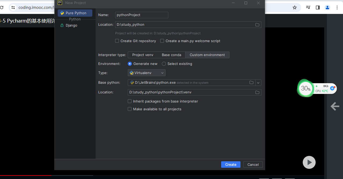Browse folder icon for venv Location
The width and height of the screenshot is (343, 179).
pyautogui.click(x=257, y=92)
